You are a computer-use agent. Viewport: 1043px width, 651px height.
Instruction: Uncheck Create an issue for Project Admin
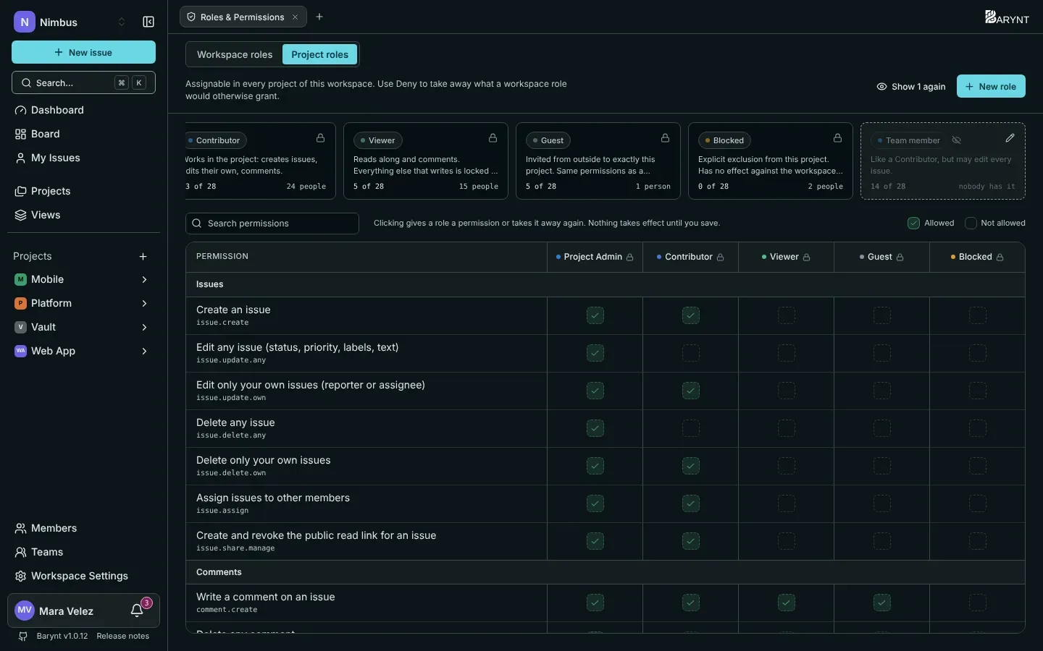(x=595, y=315)
